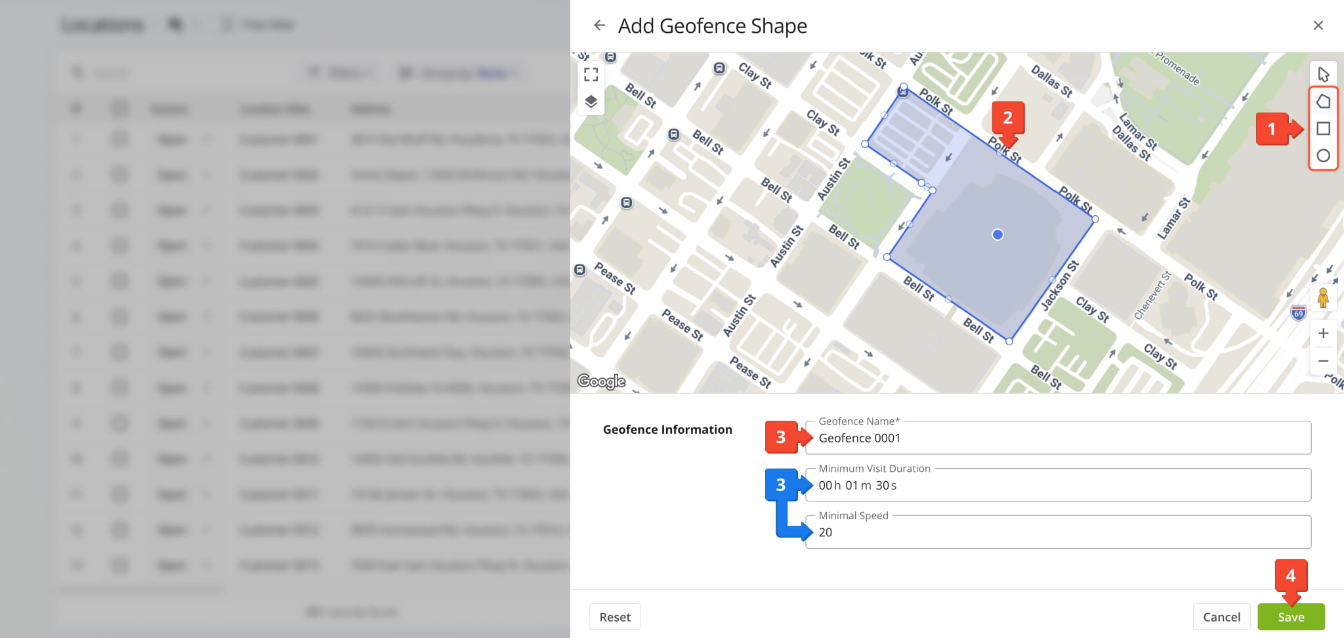Viewport: 1344px width, 638px height.
Task: Click the Street View pegman icon
Action: [1323, 298]
